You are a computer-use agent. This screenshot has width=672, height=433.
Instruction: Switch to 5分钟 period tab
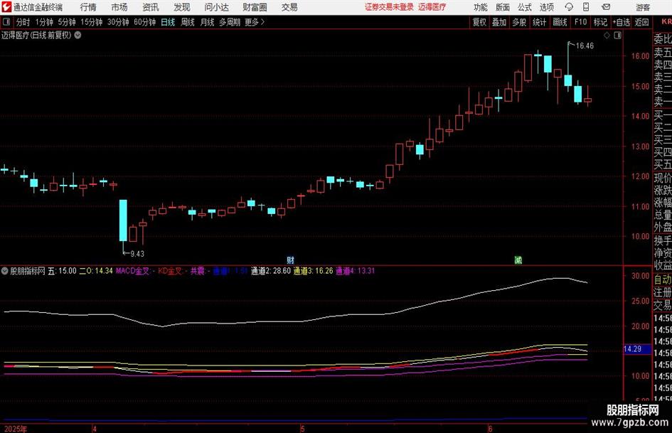pyautogui.click(x=67, y=22)
